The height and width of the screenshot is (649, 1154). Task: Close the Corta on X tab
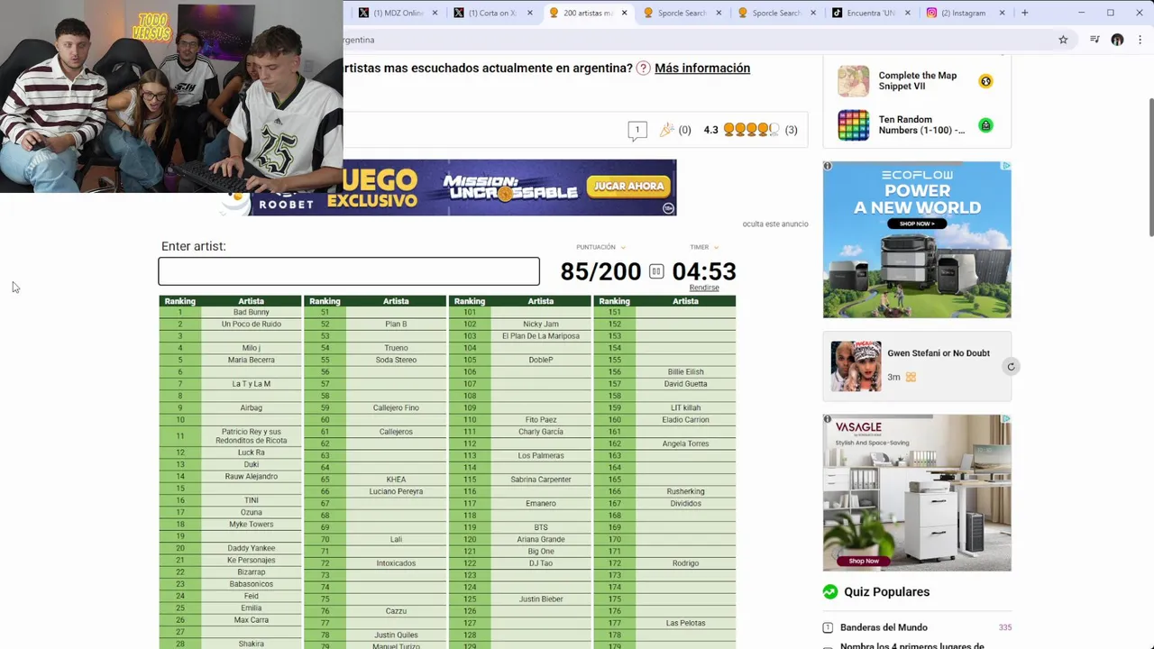tap(530, 13)
